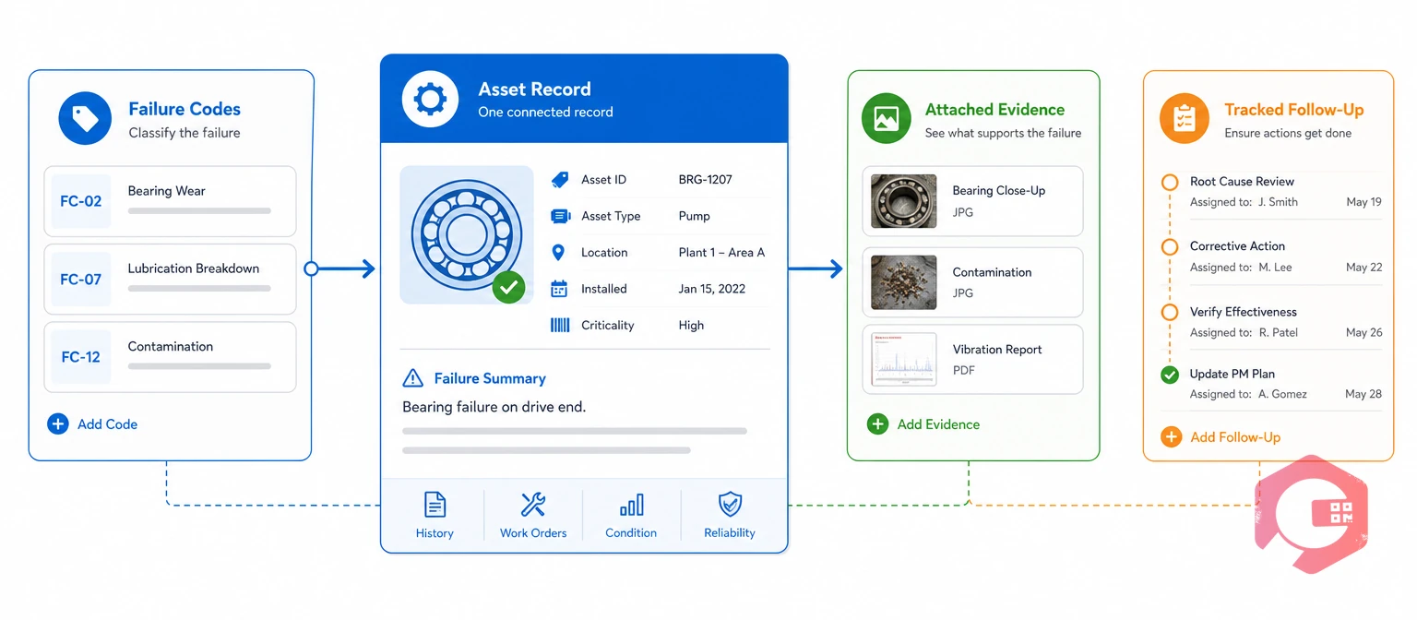1417x620 pixels.
Task: Click the High criticality value
Action: click(x=691, y=325)
